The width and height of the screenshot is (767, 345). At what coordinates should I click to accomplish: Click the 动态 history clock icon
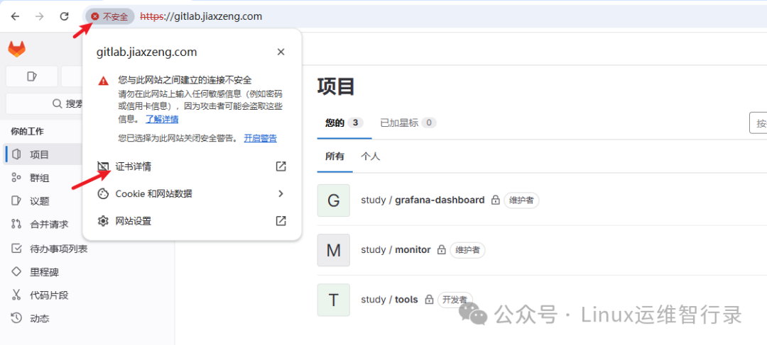(16, 319)
